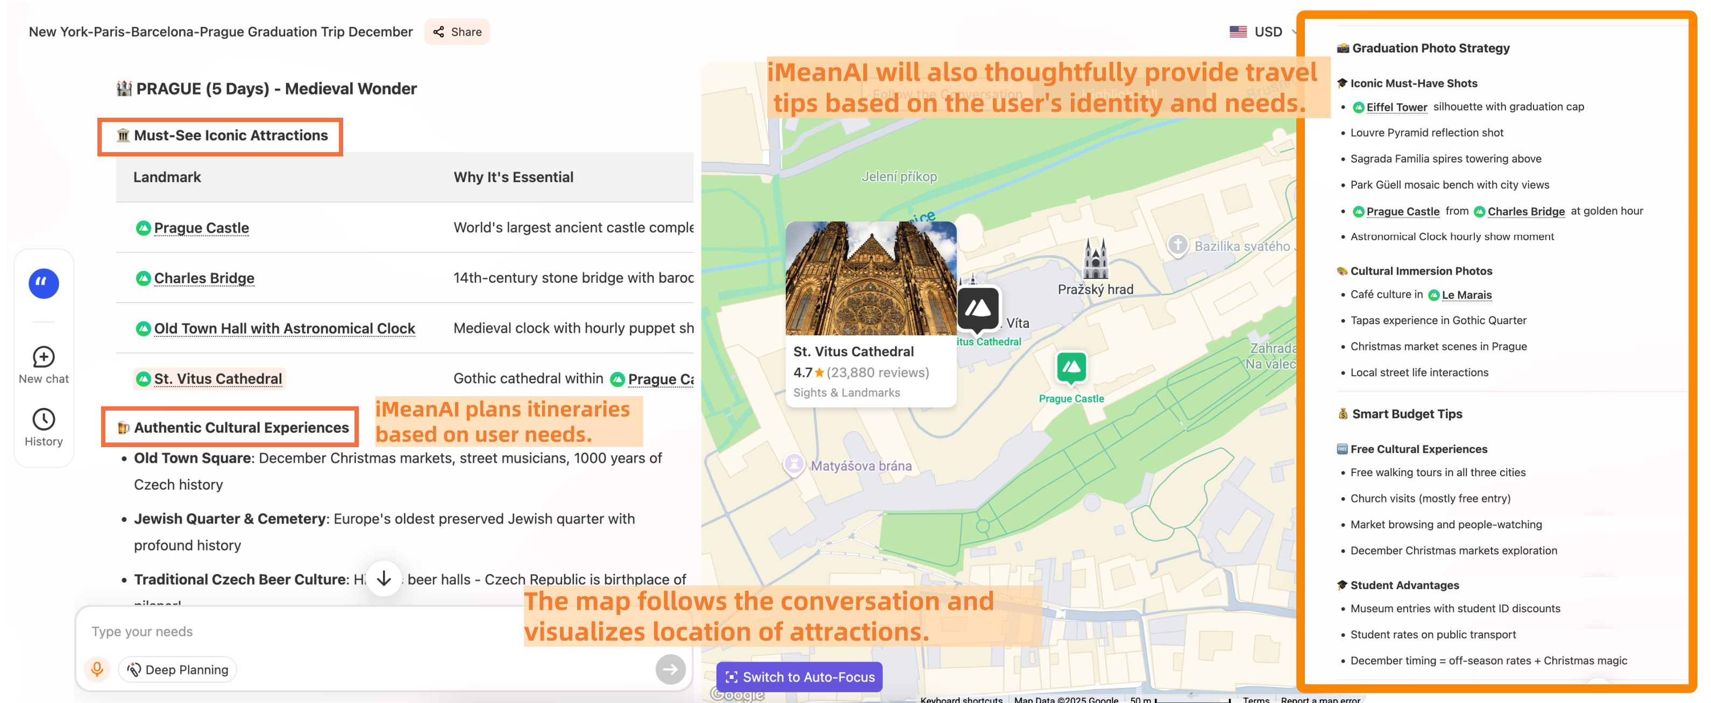Open Charles Bridge link in Iconic Must-Have Shots
Screen dimensions: 1711x703
(1525, 211)
